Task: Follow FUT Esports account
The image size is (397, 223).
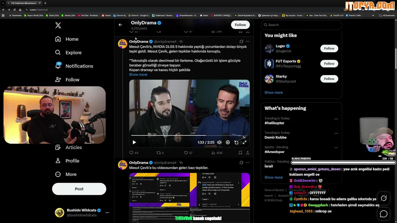Action: point(329,63)
